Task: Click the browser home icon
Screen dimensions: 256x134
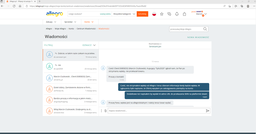Action: pyautogui.click(x=20, y=6)
